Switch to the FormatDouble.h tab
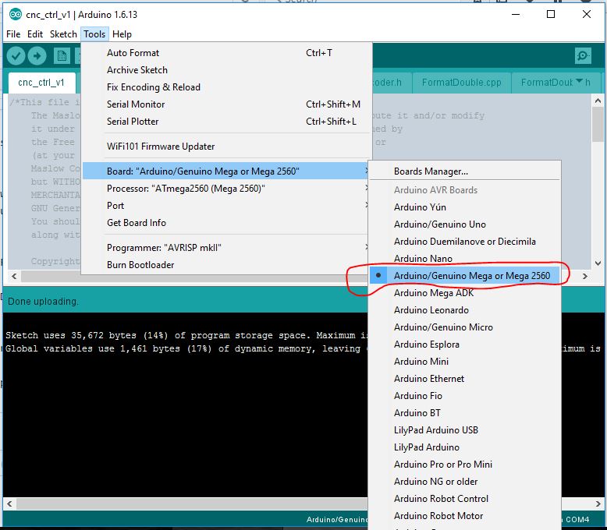The height and width of the screenshot is (530, 607). 556,83
